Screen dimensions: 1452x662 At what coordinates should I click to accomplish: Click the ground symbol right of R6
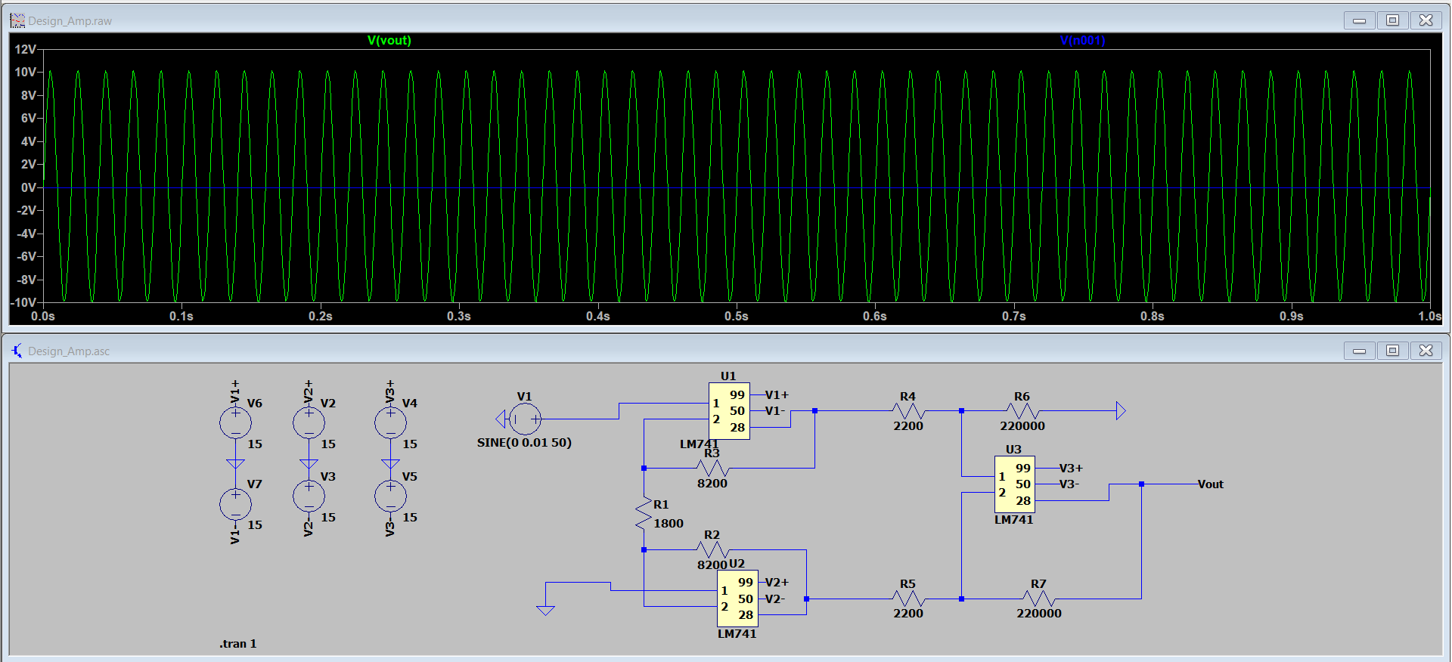coord(1121,411)
